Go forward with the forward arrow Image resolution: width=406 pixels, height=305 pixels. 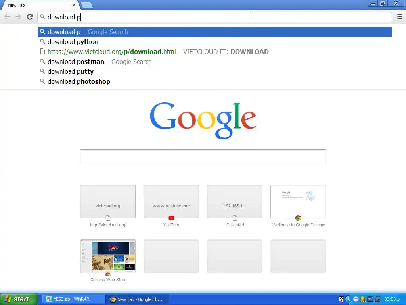(18, 17)
